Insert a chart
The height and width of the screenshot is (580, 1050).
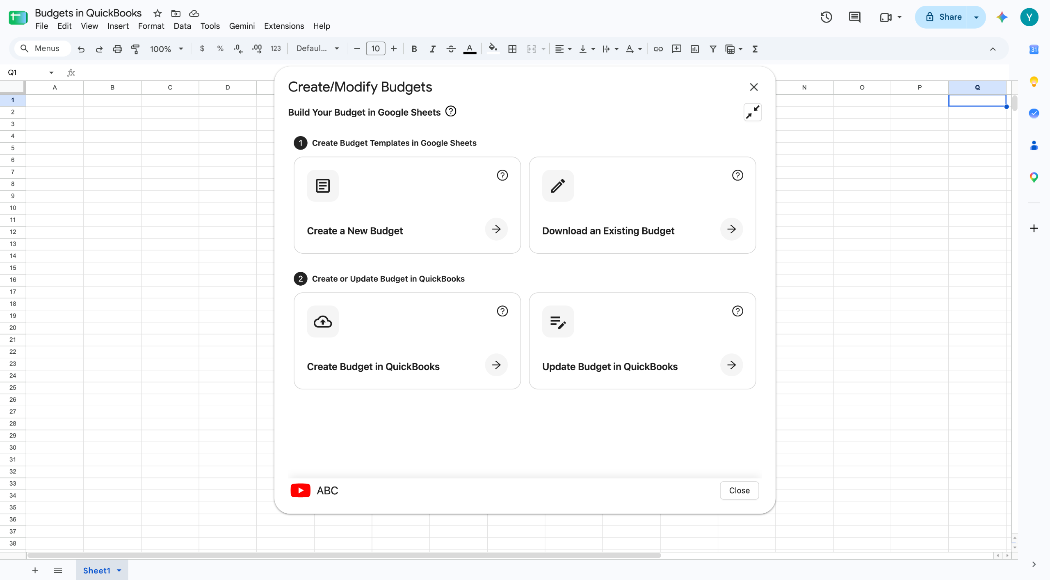(695, 49)
